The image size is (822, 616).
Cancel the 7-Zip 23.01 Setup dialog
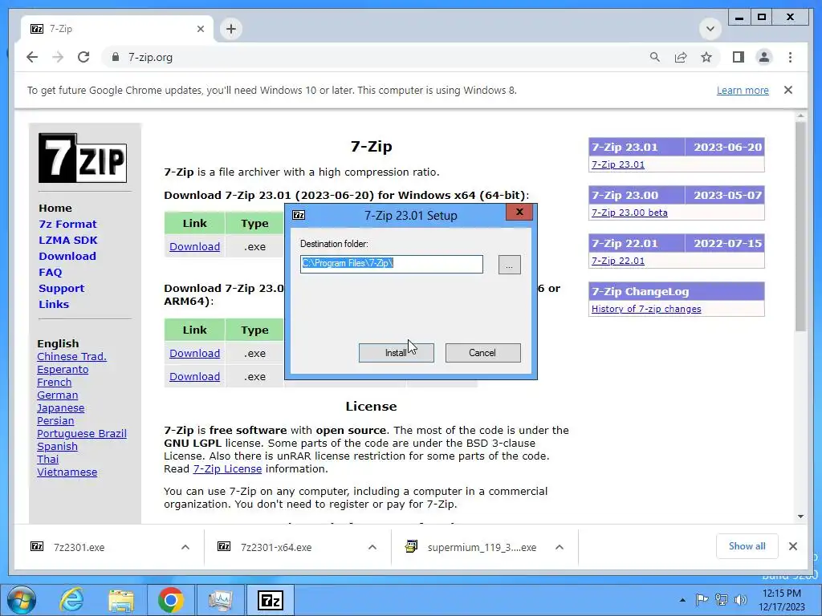click(482, 353)
